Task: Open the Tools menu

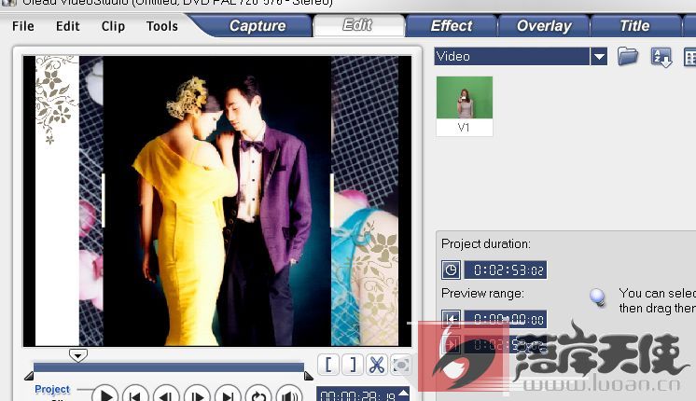Action: coord(162,26)
